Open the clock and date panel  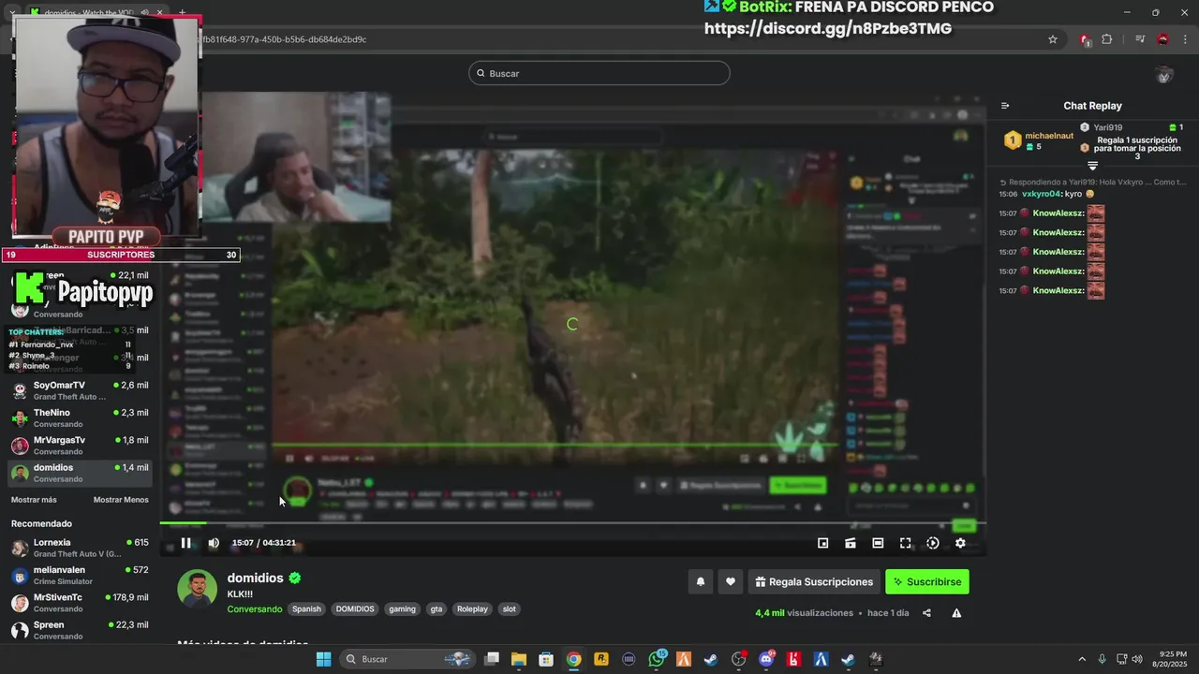click(1173, 659)
